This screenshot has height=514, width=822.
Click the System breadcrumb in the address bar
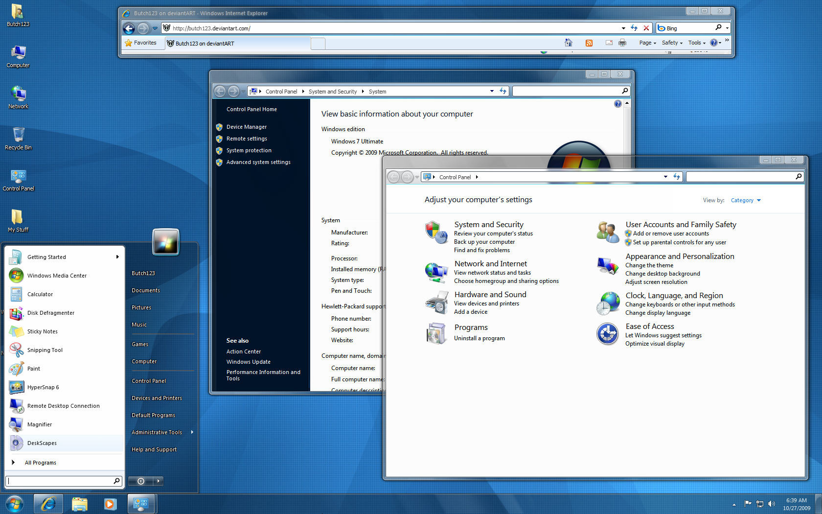[377, 92]
